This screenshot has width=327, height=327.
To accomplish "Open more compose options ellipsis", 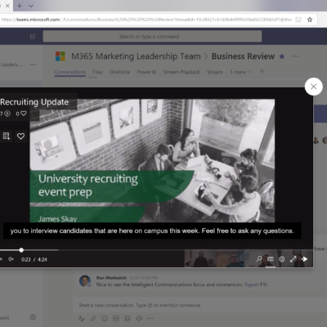I will click(x=150, y=318).
